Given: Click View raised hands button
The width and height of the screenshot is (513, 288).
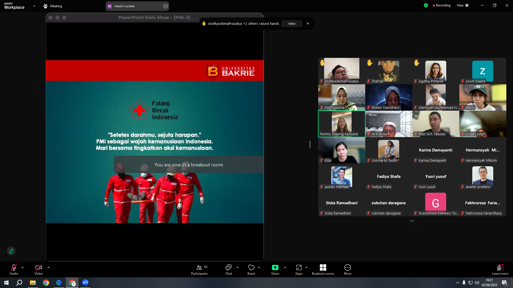Looking at the screenshot, I should (292, 23).
